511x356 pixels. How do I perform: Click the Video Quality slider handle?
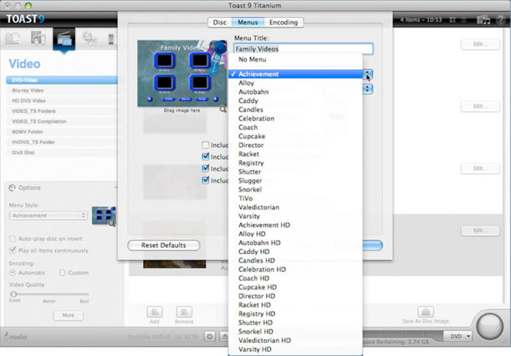coord(14,294)
